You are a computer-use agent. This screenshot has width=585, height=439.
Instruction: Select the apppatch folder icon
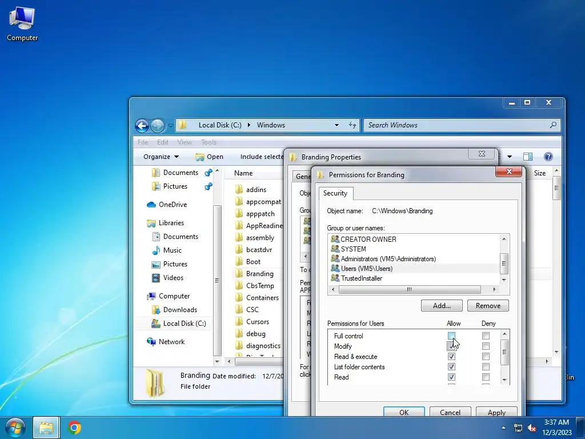click(239, 214)
